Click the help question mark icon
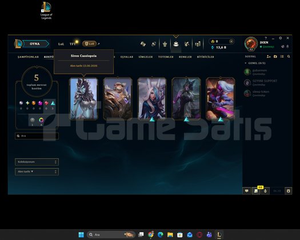Image resolution: width=300 pixels, height=240 pixels. tap(266, 38)
